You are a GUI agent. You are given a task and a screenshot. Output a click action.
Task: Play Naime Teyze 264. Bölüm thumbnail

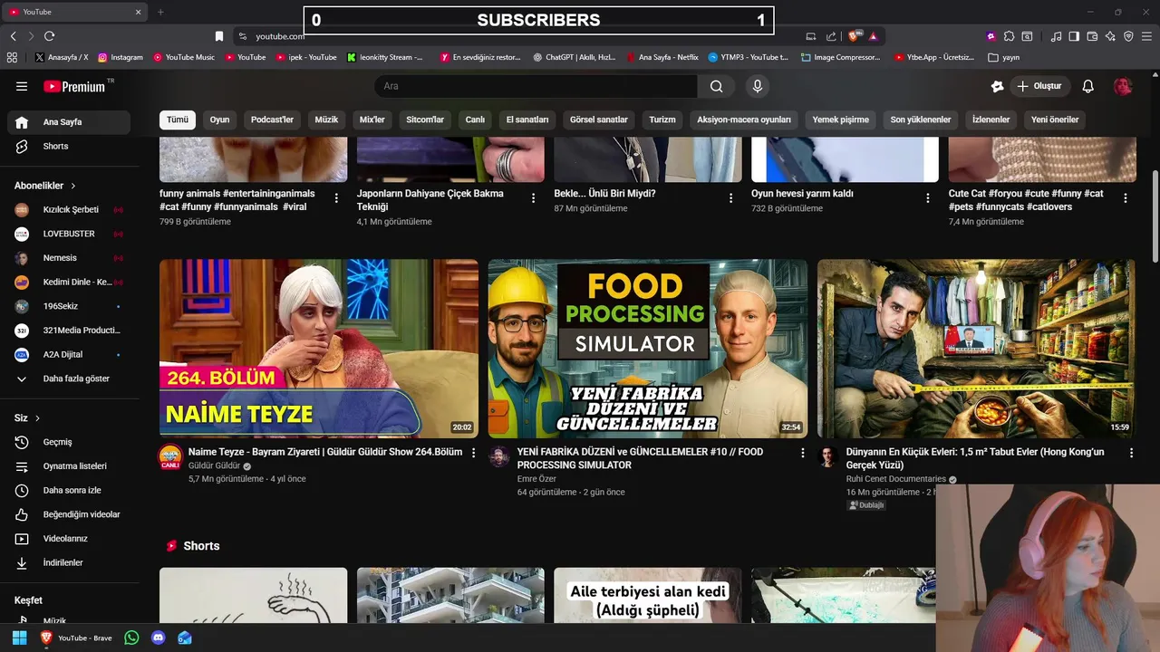pos(319,349)
